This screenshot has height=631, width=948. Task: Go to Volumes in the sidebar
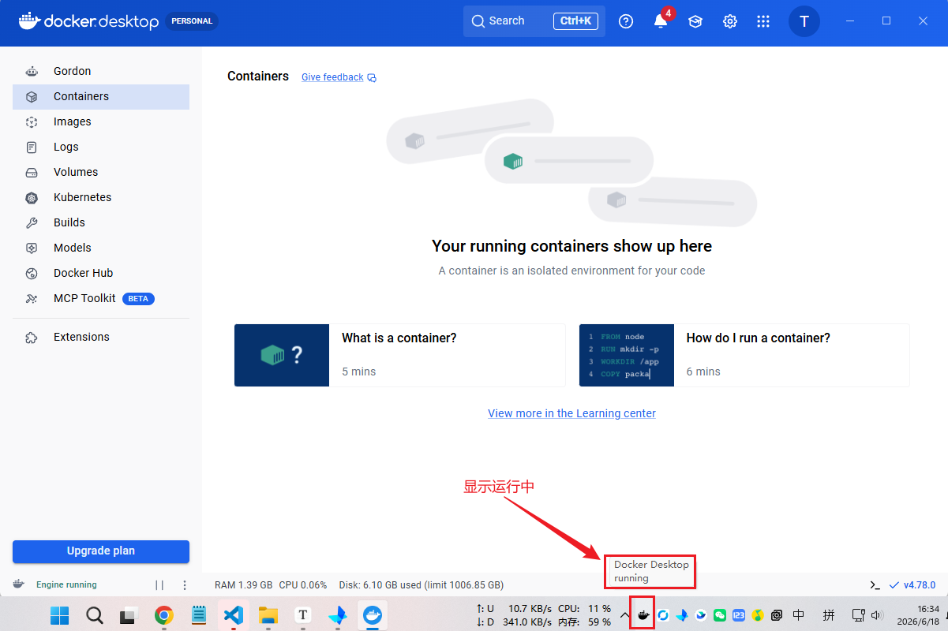pos(101,172)
